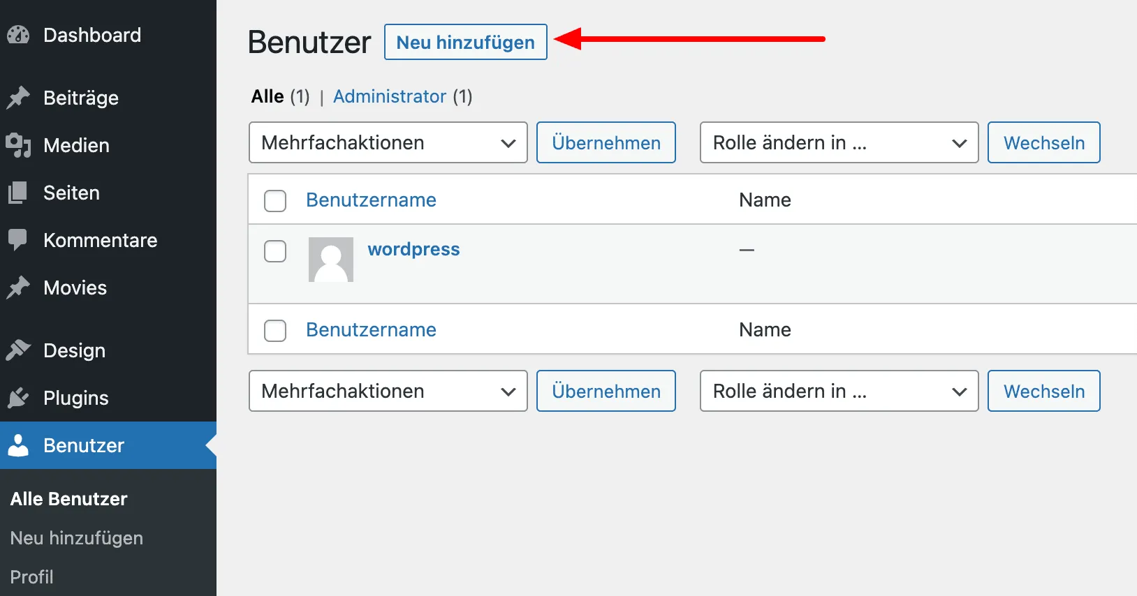This screenshot has width=1137, height=596.
Task: Click the Design brush icon
Action: (19, 350)
